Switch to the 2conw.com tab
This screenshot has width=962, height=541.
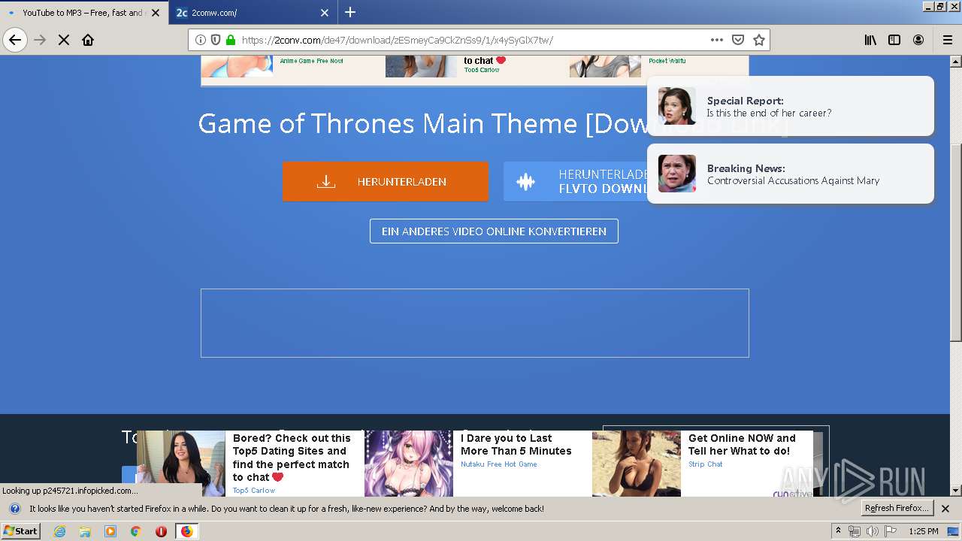(253, 13)
